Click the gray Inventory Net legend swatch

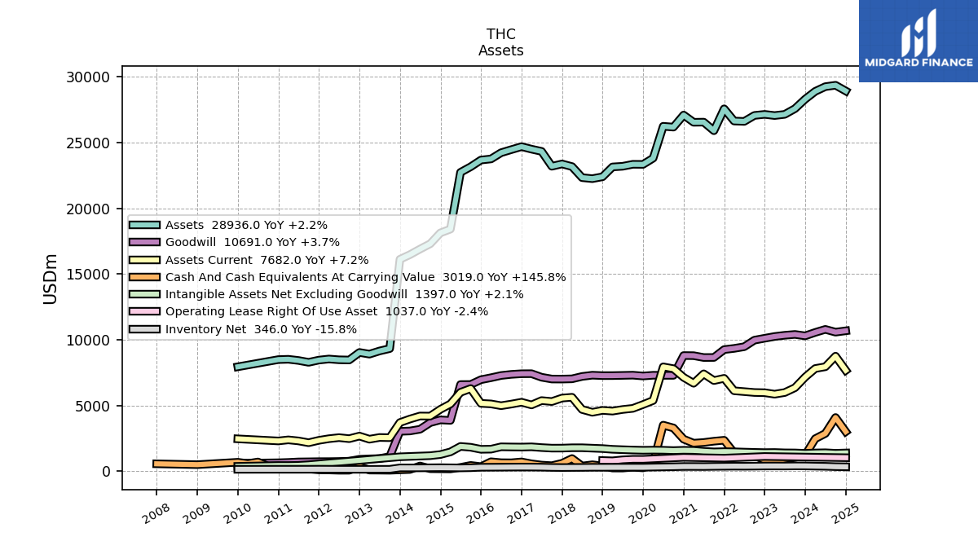(145, 329)
